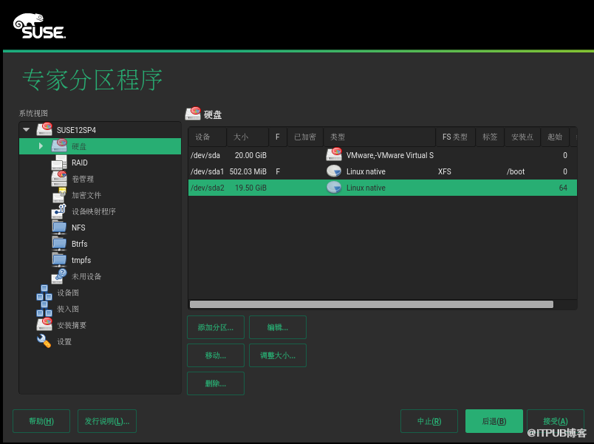
Task: Sort by the 类型 column header
Action: tap(380, 137)
